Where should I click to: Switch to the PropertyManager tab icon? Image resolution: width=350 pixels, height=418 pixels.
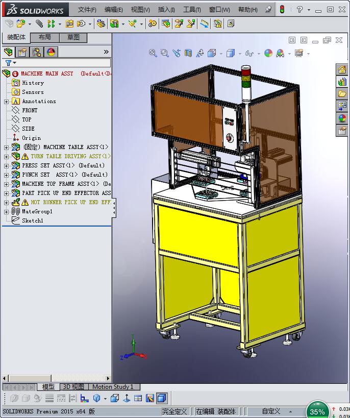pyautogui.click(x=22, y=52)
